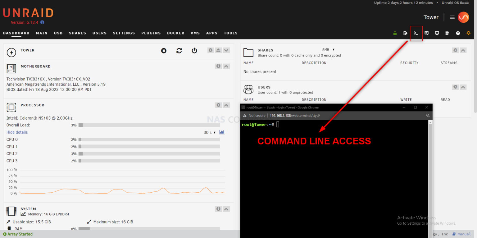Viewport: 477px width, 238px height.
Task: Open the VMS menu tab
Action: pyautogui.click(x=195, y=33)
